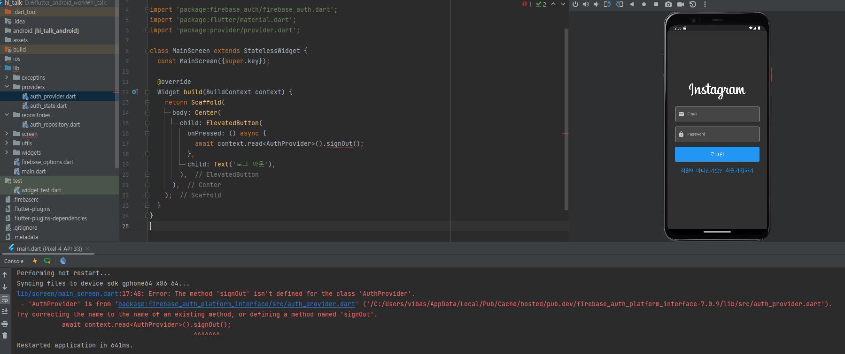Close the main.dart run tab

pos(87,249)
